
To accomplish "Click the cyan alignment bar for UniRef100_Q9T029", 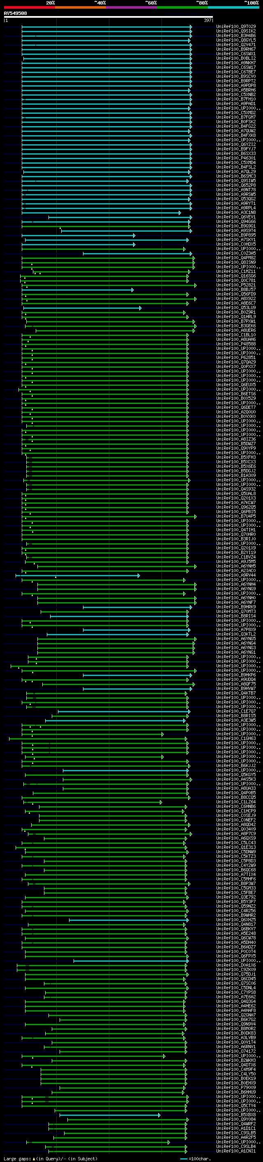I will 107,27.
